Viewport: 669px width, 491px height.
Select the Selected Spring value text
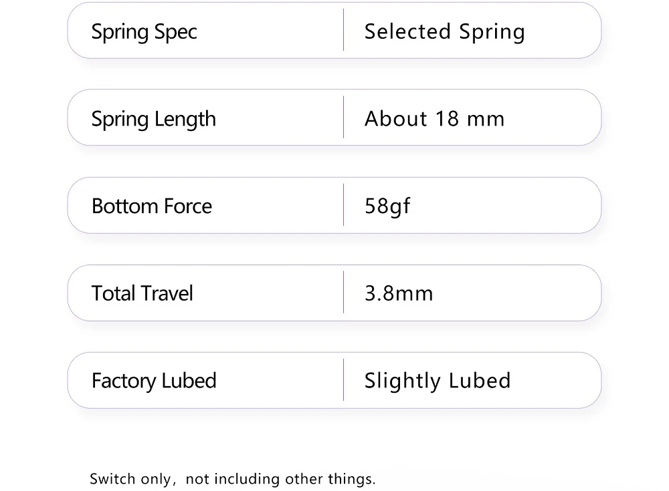(444, 31)
